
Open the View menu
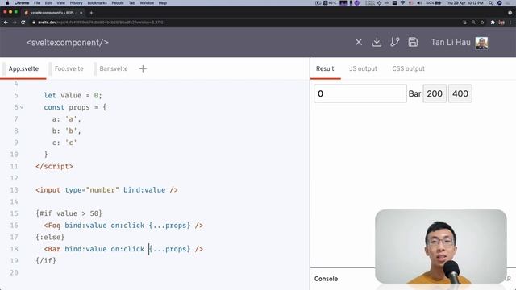click(x=61, y=3)
